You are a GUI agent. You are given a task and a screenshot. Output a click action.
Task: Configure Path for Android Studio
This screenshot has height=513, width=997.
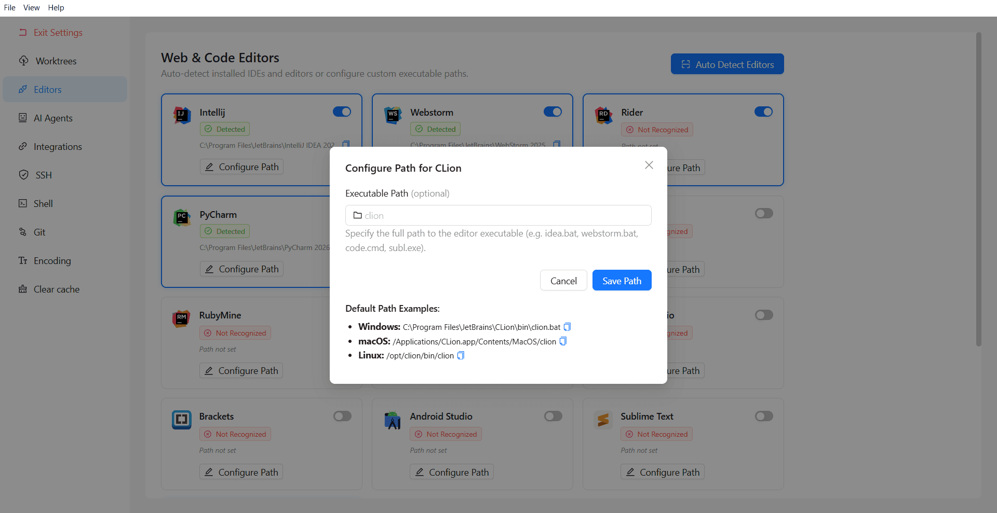(x=451, y=472)
